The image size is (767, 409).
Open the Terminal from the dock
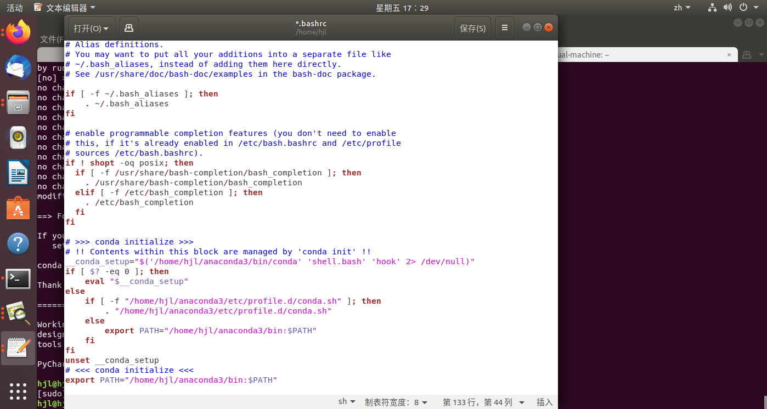(x=18, y=279)
